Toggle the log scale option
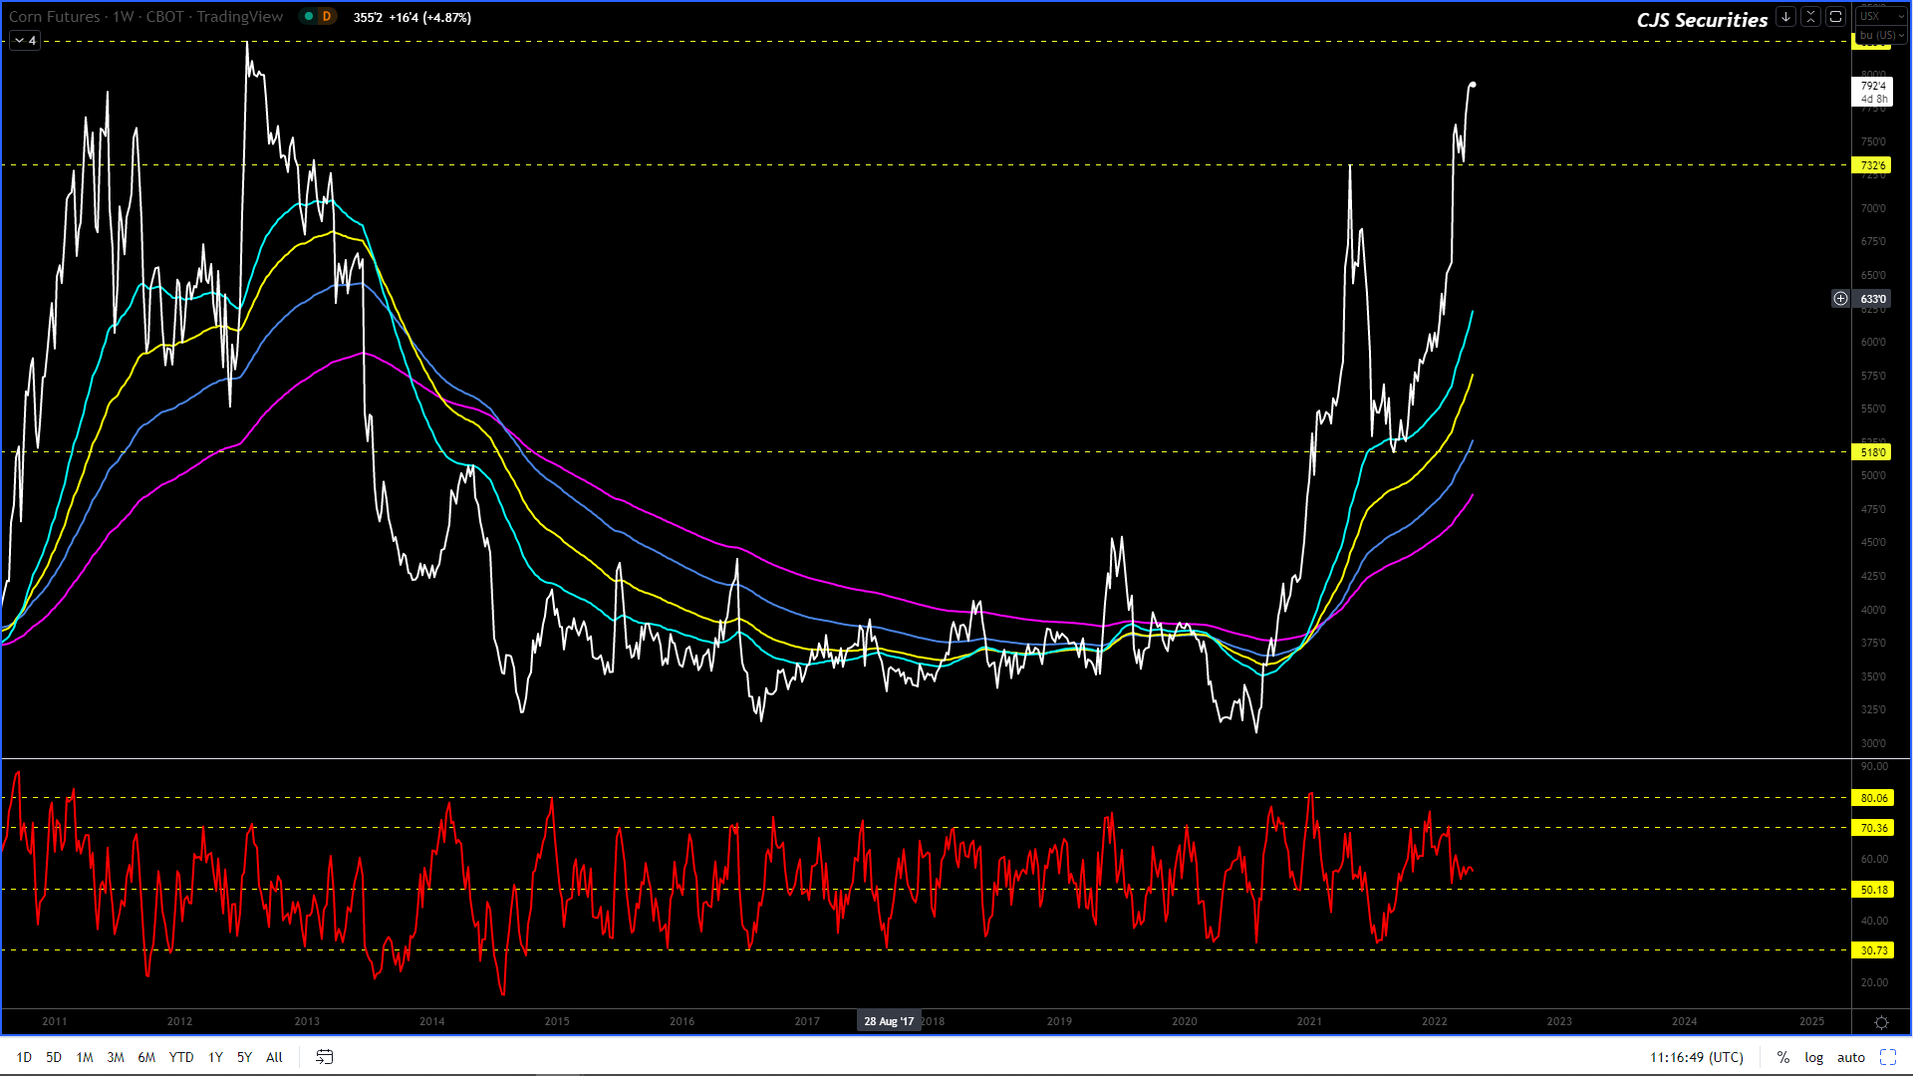 pyautogui.click(x=1813, y=1057)
